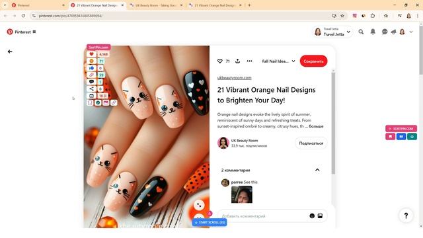Go back using the left arrow
This screenshot has height=238, width=423.
tap(10, 52)
